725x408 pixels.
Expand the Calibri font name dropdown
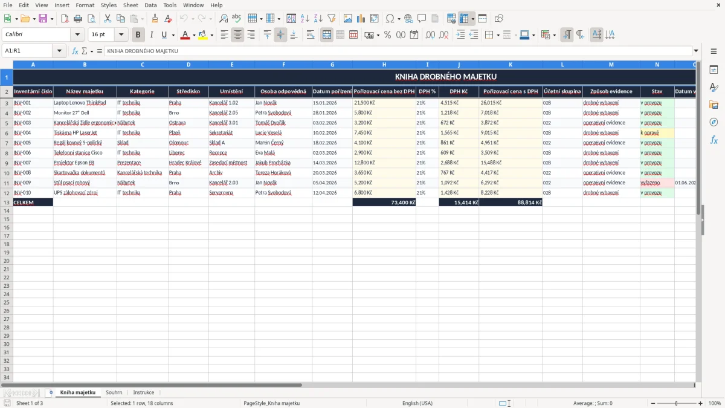(77, 35)
